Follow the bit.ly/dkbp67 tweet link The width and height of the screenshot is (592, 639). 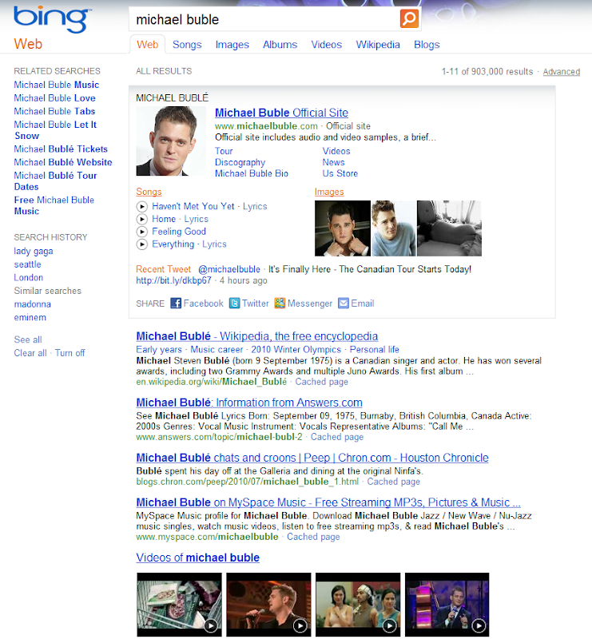(x=173, y=280)
